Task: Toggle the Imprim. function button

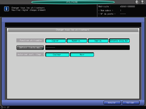Action: tap(98, 41)
